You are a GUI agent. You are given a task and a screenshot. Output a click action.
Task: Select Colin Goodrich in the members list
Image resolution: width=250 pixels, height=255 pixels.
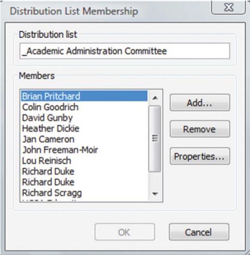(x=84, y=107)
